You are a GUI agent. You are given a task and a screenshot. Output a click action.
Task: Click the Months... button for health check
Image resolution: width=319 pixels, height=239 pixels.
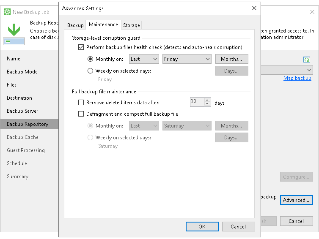231,59
